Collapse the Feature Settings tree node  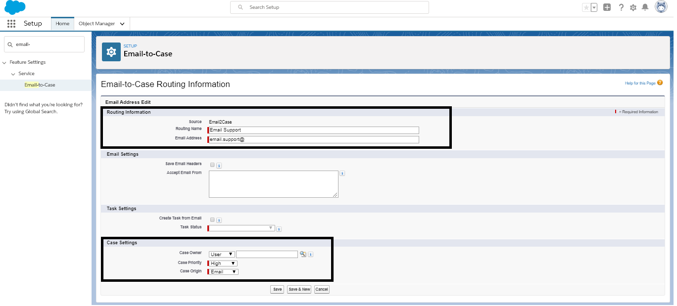(4, 62)
